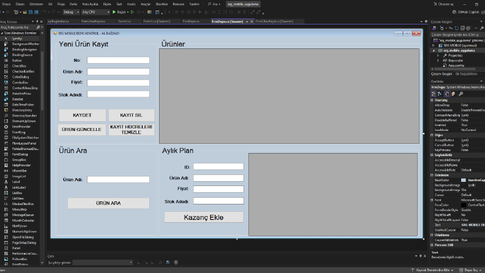Select the DataGridView control in toolbox
Screen dimensions: 485x273
[x=20, y=94]
